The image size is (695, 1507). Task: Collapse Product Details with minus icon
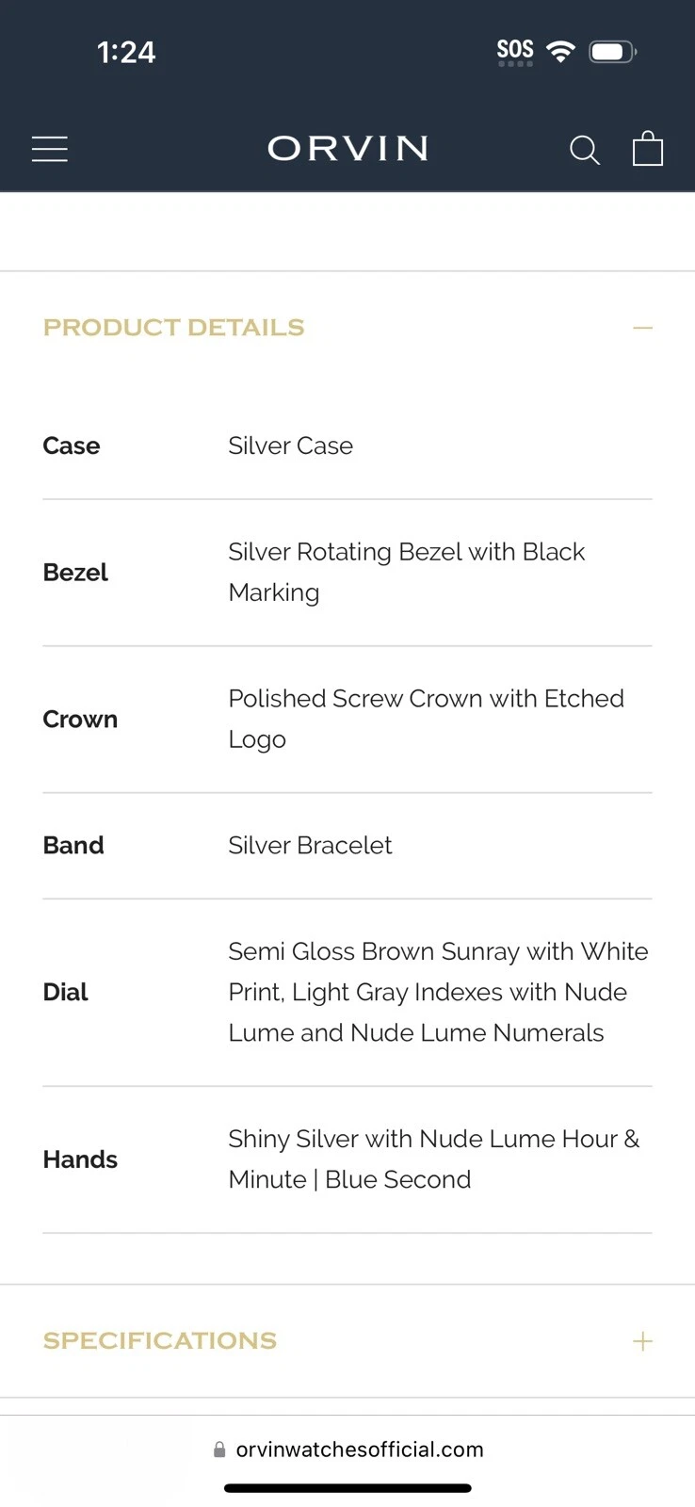click(x=643, y=328)
